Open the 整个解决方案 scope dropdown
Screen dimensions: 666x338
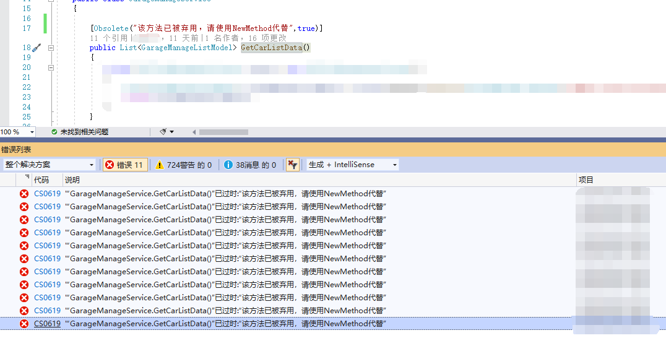49,165
